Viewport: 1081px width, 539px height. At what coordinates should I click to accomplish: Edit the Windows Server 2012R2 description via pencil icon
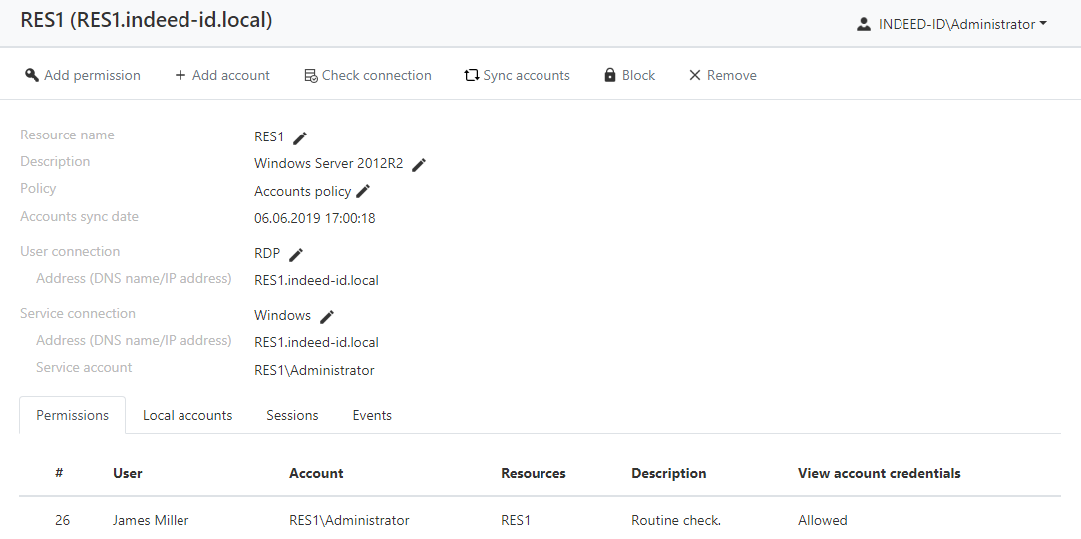click(419, 165)
